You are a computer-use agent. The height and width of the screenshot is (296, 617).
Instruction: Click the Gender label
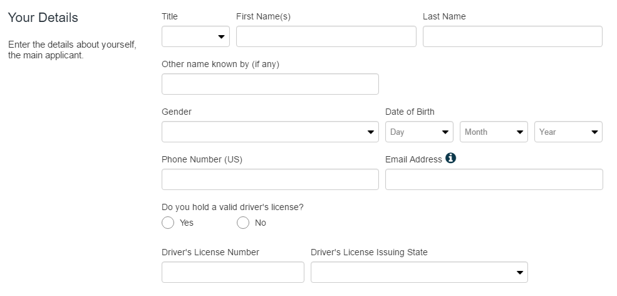tap(176, 112)
